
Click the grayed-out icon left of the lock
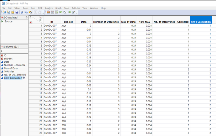coord(35,12)
